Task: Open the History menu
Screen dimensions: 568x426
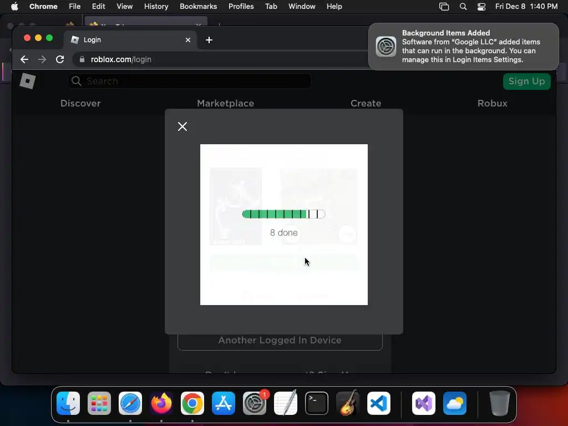Action: pyautogui.click(x=156, y=6)
